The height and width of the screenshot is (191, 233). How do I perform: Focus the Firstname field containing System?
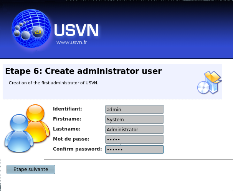(134, 119)
